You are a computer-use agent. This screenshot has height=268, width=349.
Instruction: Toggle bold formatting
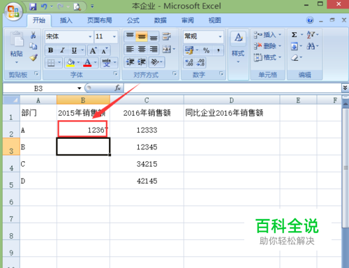coord(50,50)
